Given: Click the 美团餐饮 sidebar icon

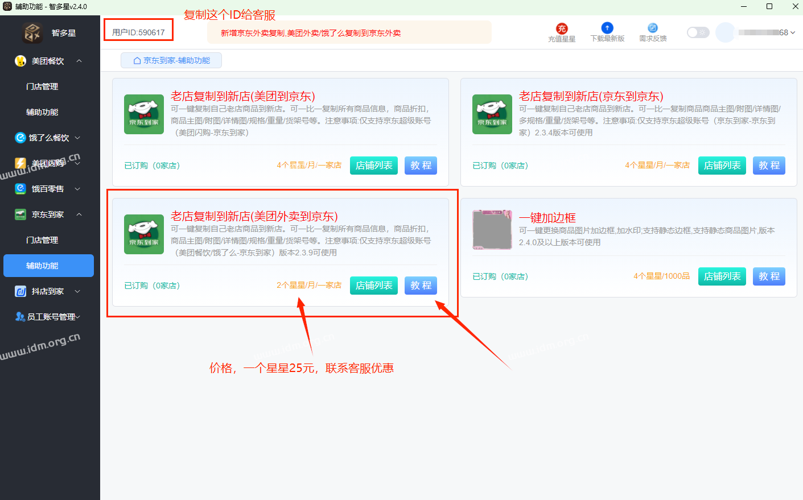Looking at the screenshot, I should tap(20, 61).
